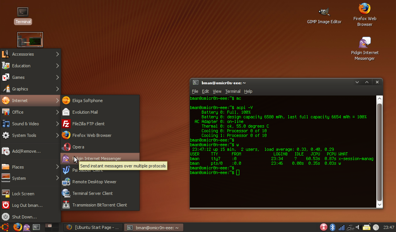
Task: Launch Opera from the Internet submenu
Action: click(x=100, y=147)
